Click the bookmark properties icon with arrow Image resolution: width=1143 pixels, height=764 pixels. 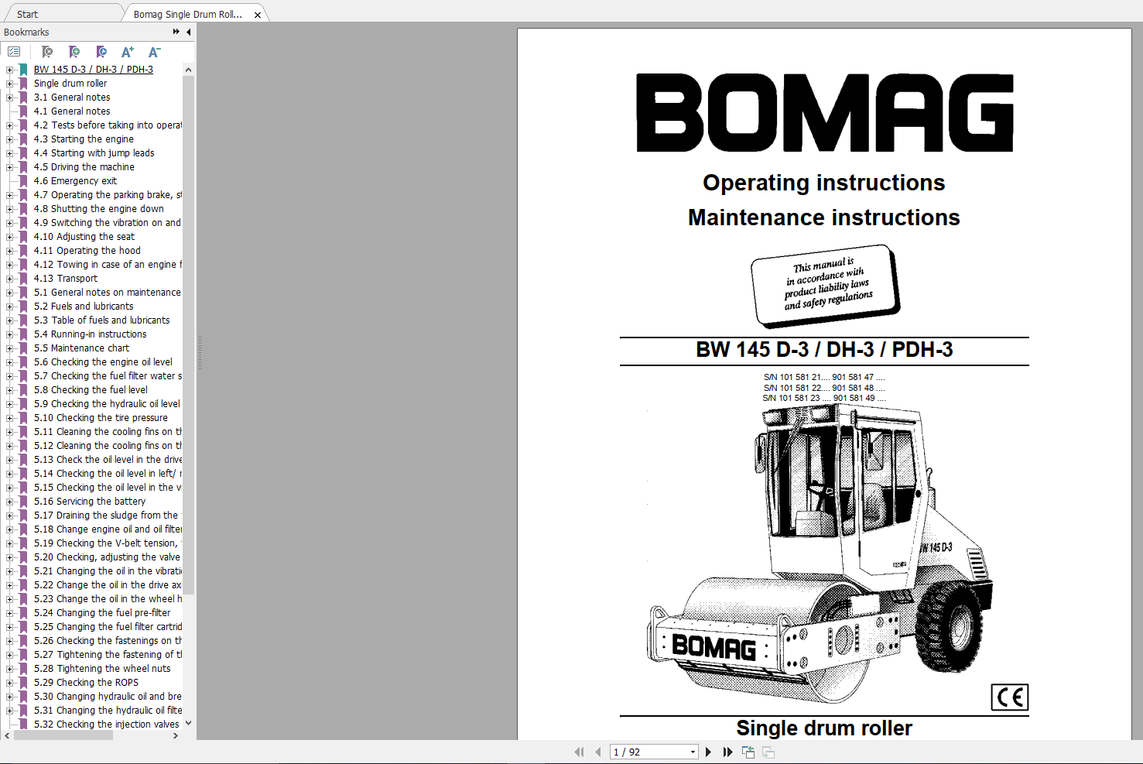coord(101,52)
